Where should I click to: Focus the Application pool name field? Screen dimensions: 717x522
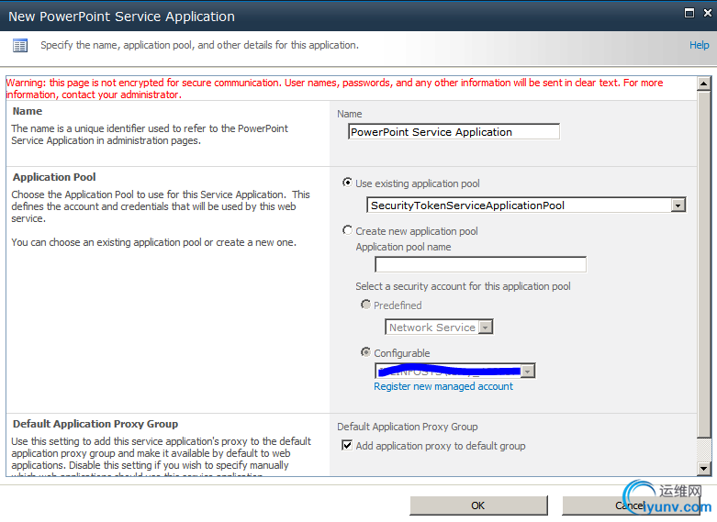tap(480, 265)
